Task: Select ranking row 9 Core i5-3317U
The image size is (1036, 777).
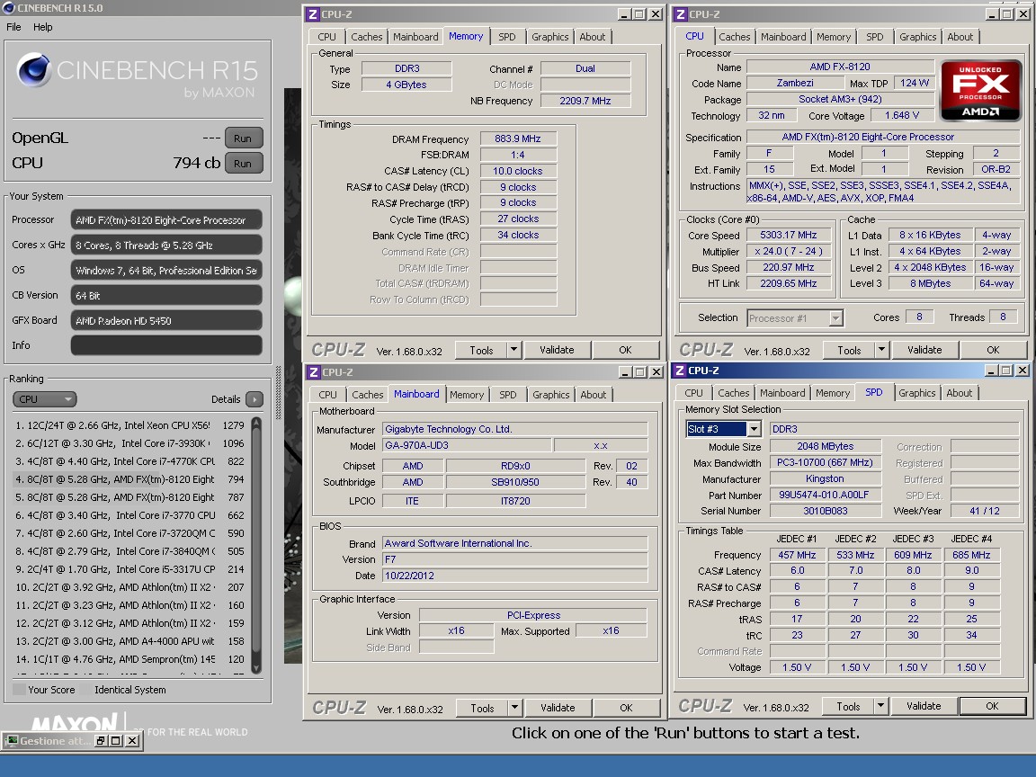Action: pos(129,569)
